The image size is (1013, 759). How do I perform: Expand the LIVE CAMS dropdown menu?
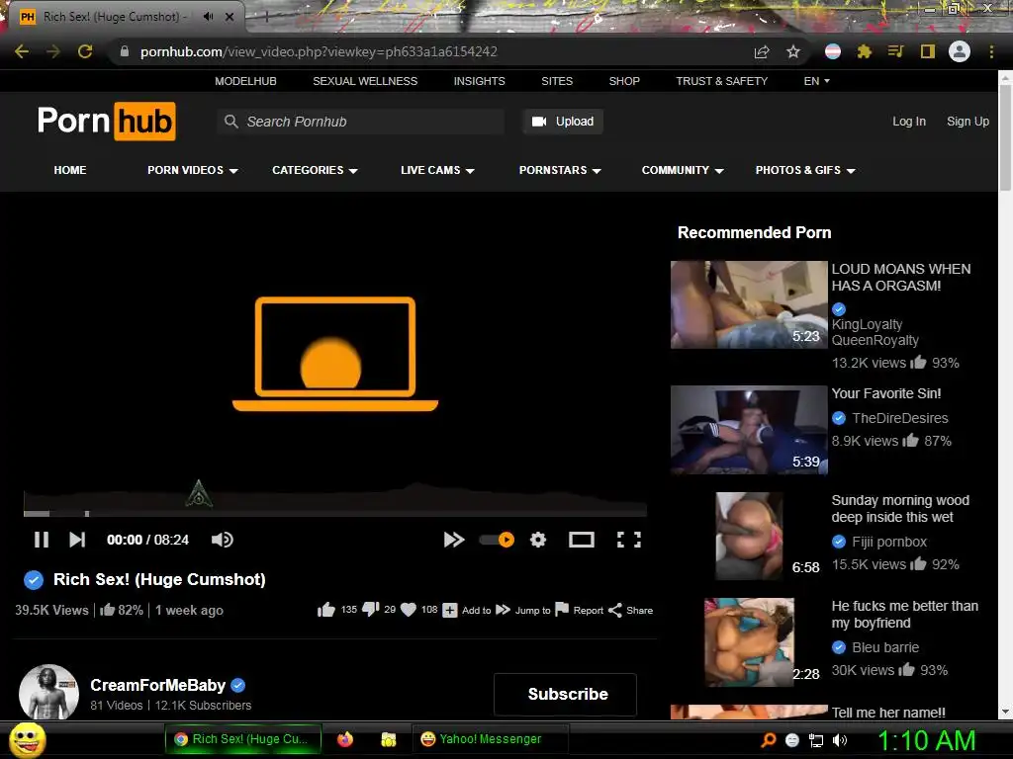coord(437,170)
